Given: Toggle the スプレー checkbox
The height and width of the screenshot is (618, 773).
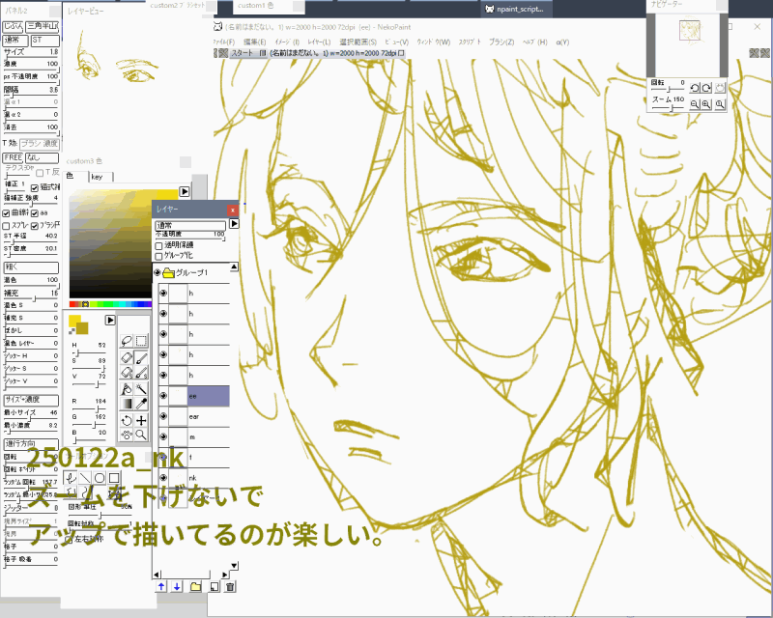Looking at the screenshot, I should [6, 226].
